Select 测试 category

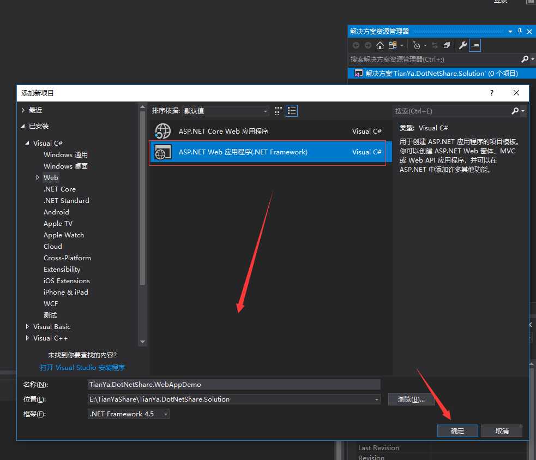pyautogui.click(x=50, y=315)
